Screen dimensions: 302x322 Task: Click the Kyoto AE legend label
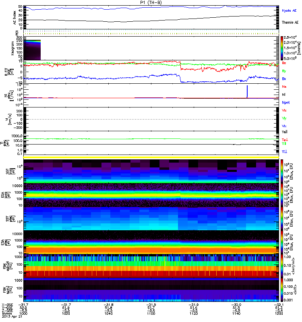coord(290,11)
